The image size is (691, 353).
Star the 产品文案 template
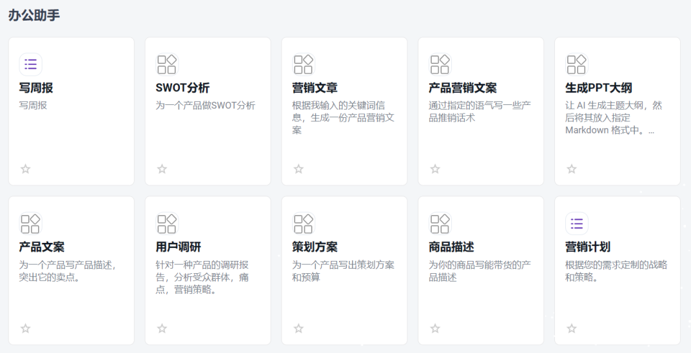(x=26, y=329)
